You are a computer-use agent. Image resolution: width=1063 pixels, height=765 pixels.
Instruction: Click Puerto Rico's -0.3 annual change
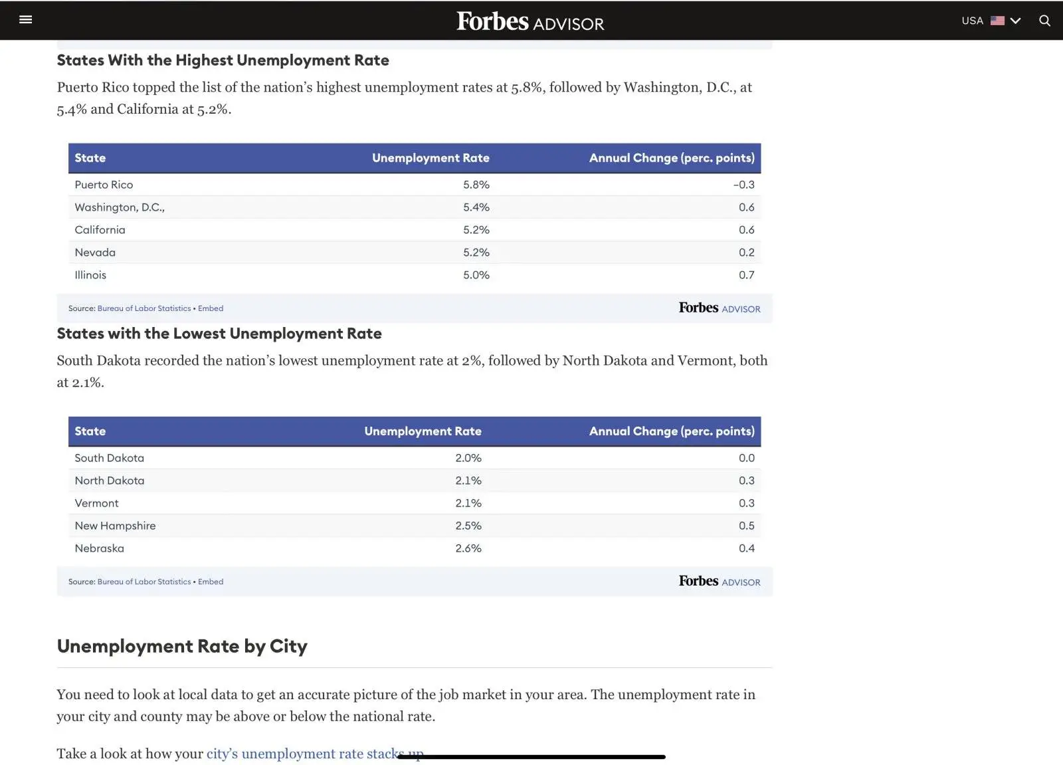pos(743,185)
